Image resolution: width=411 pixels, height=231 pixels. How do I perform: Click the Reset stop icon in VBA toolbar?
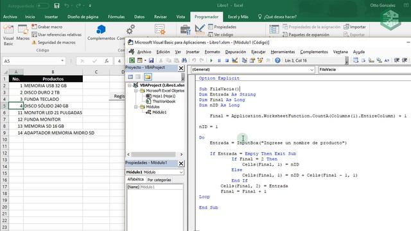227,60
